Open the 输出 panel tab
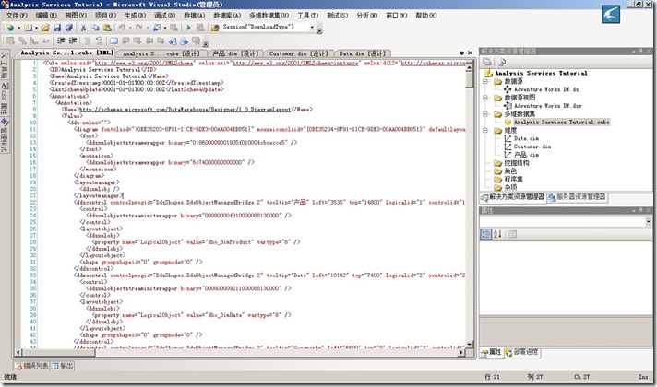Image resolution: width=657 pixels, height=387 pixels. pos(63,366)
